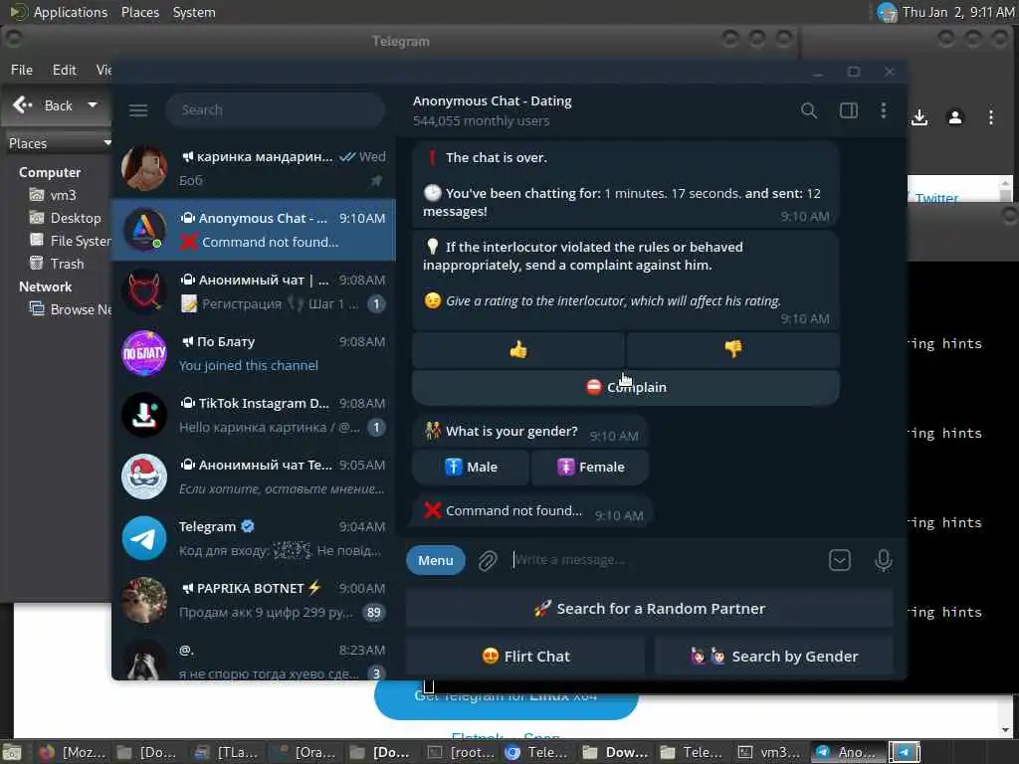This screenshot has height=764, width=1019.
Task: Click Twitter link in browser window
Action: coord(936,198)
